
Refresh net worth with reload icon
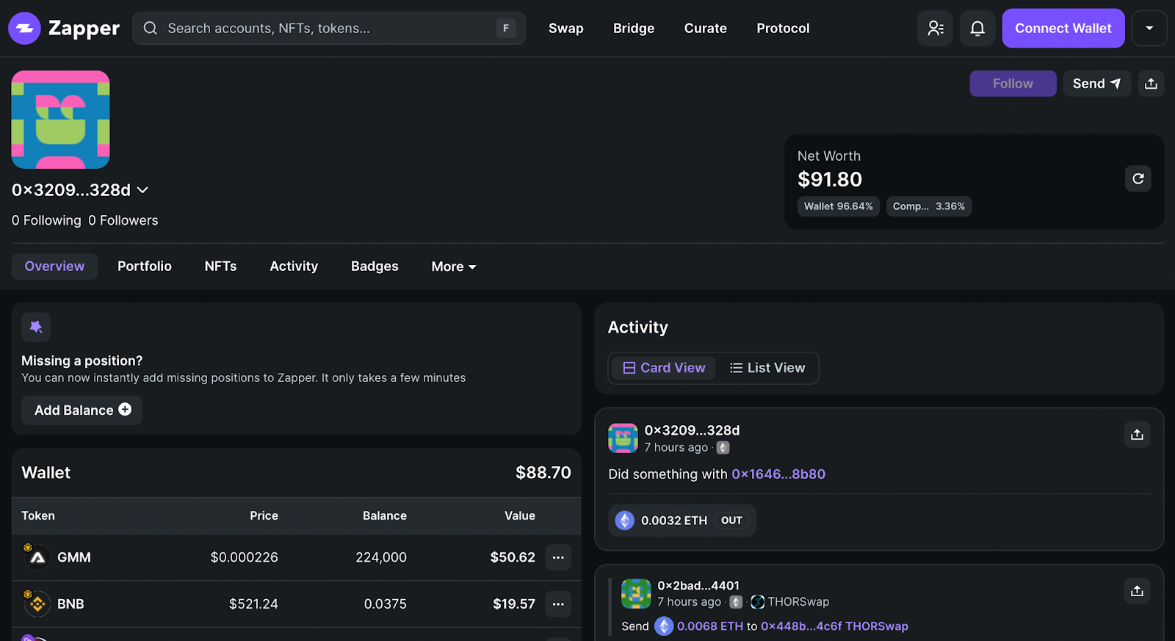click(1138, 178)
